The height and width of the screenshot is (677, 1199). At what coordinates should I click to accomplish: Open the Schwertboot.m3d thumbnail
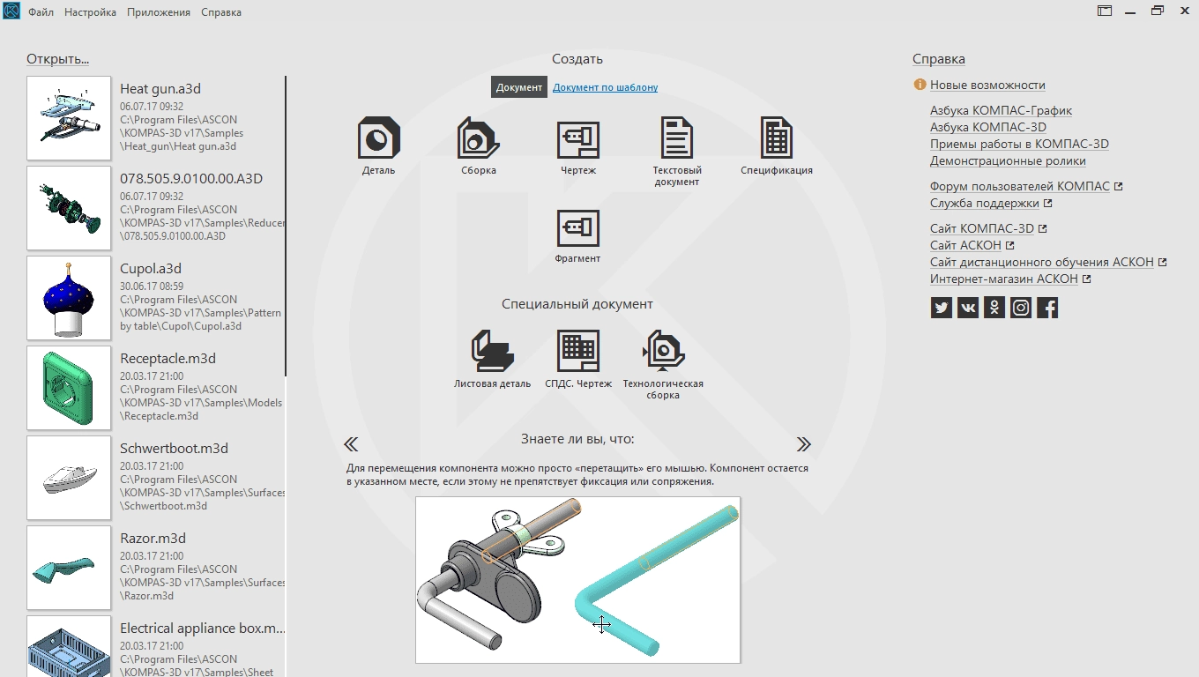[69, 478]
